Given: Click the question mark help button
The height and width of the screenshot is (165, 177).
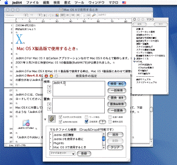Looking at the screenshot, I should (x=102, y=122).
